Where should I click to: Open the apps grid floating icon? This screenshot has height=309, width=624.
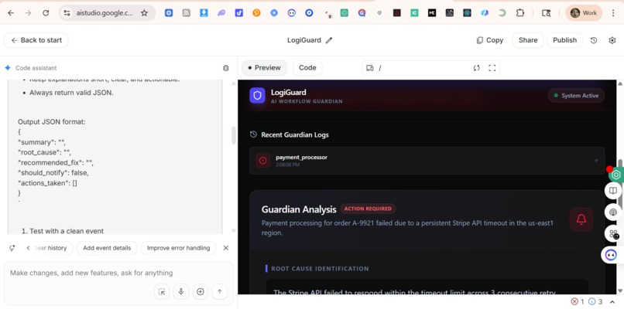point(613,233)
